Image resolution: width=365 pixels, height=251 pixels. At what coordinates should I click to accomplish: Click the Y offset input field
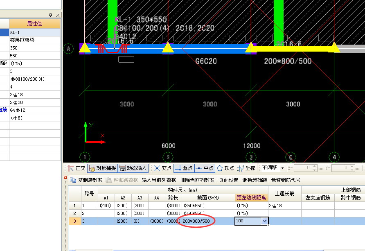(x=340, y=168)
